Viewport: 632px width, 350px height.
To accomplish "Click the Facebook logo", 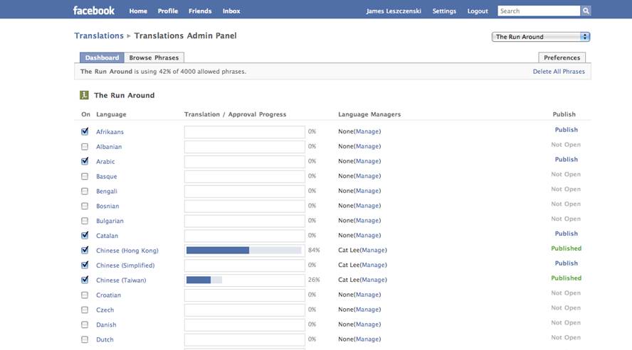I will pyautogui.click(x=93, y=11).
